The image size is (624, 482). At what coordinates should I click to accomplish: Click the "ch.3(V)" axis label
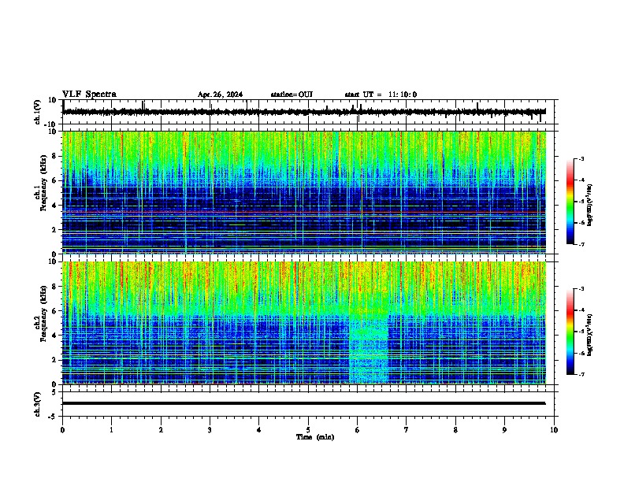click(38, 404)
